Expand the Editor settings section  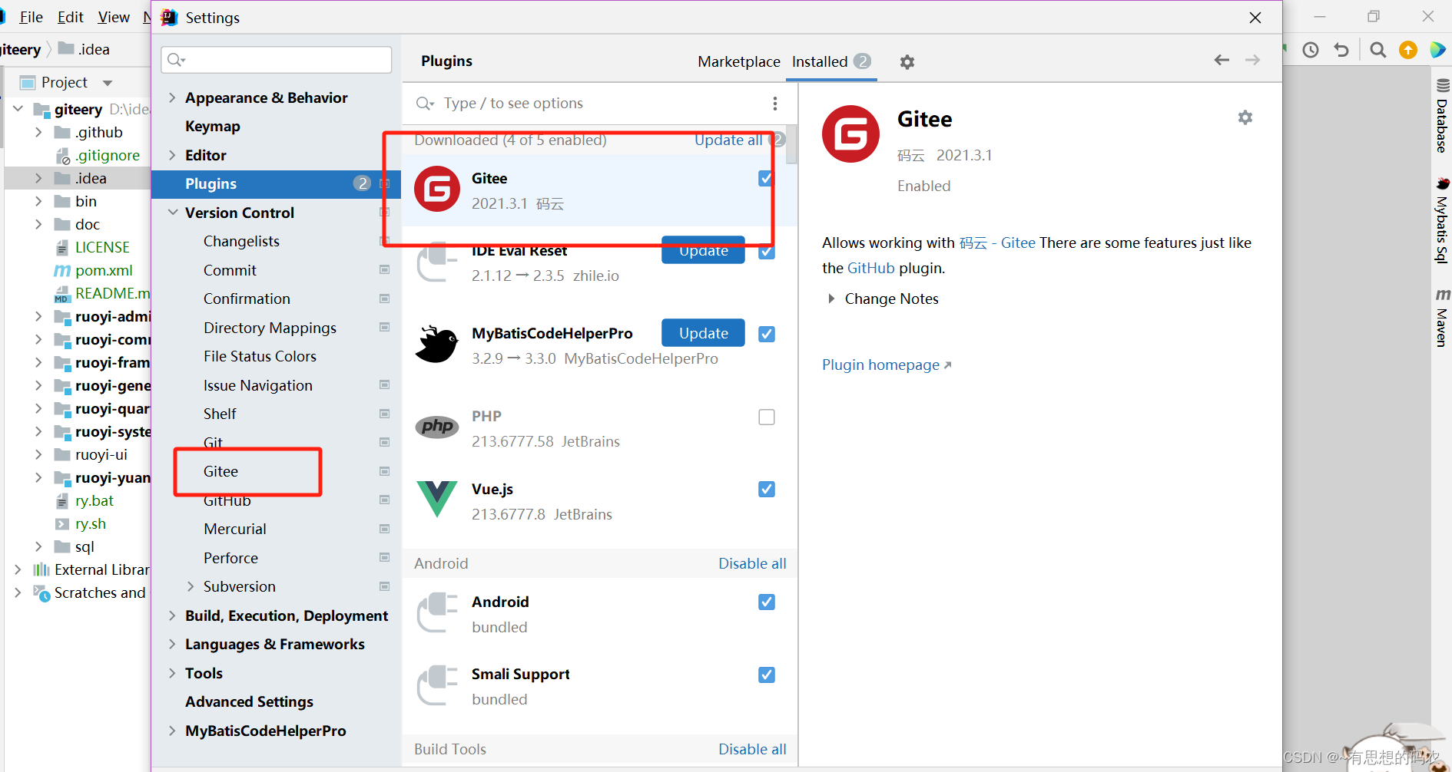coord(172,155)
